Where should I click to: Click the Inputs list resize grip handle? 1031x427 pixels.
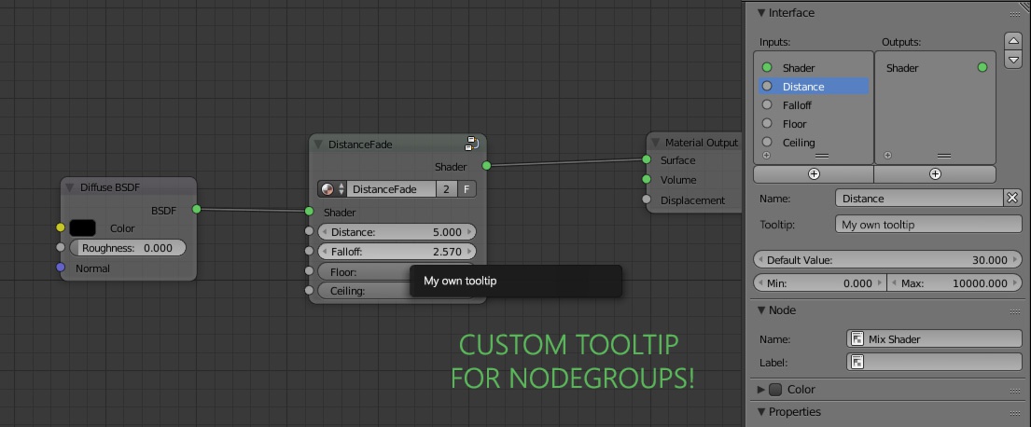point(822,157)
